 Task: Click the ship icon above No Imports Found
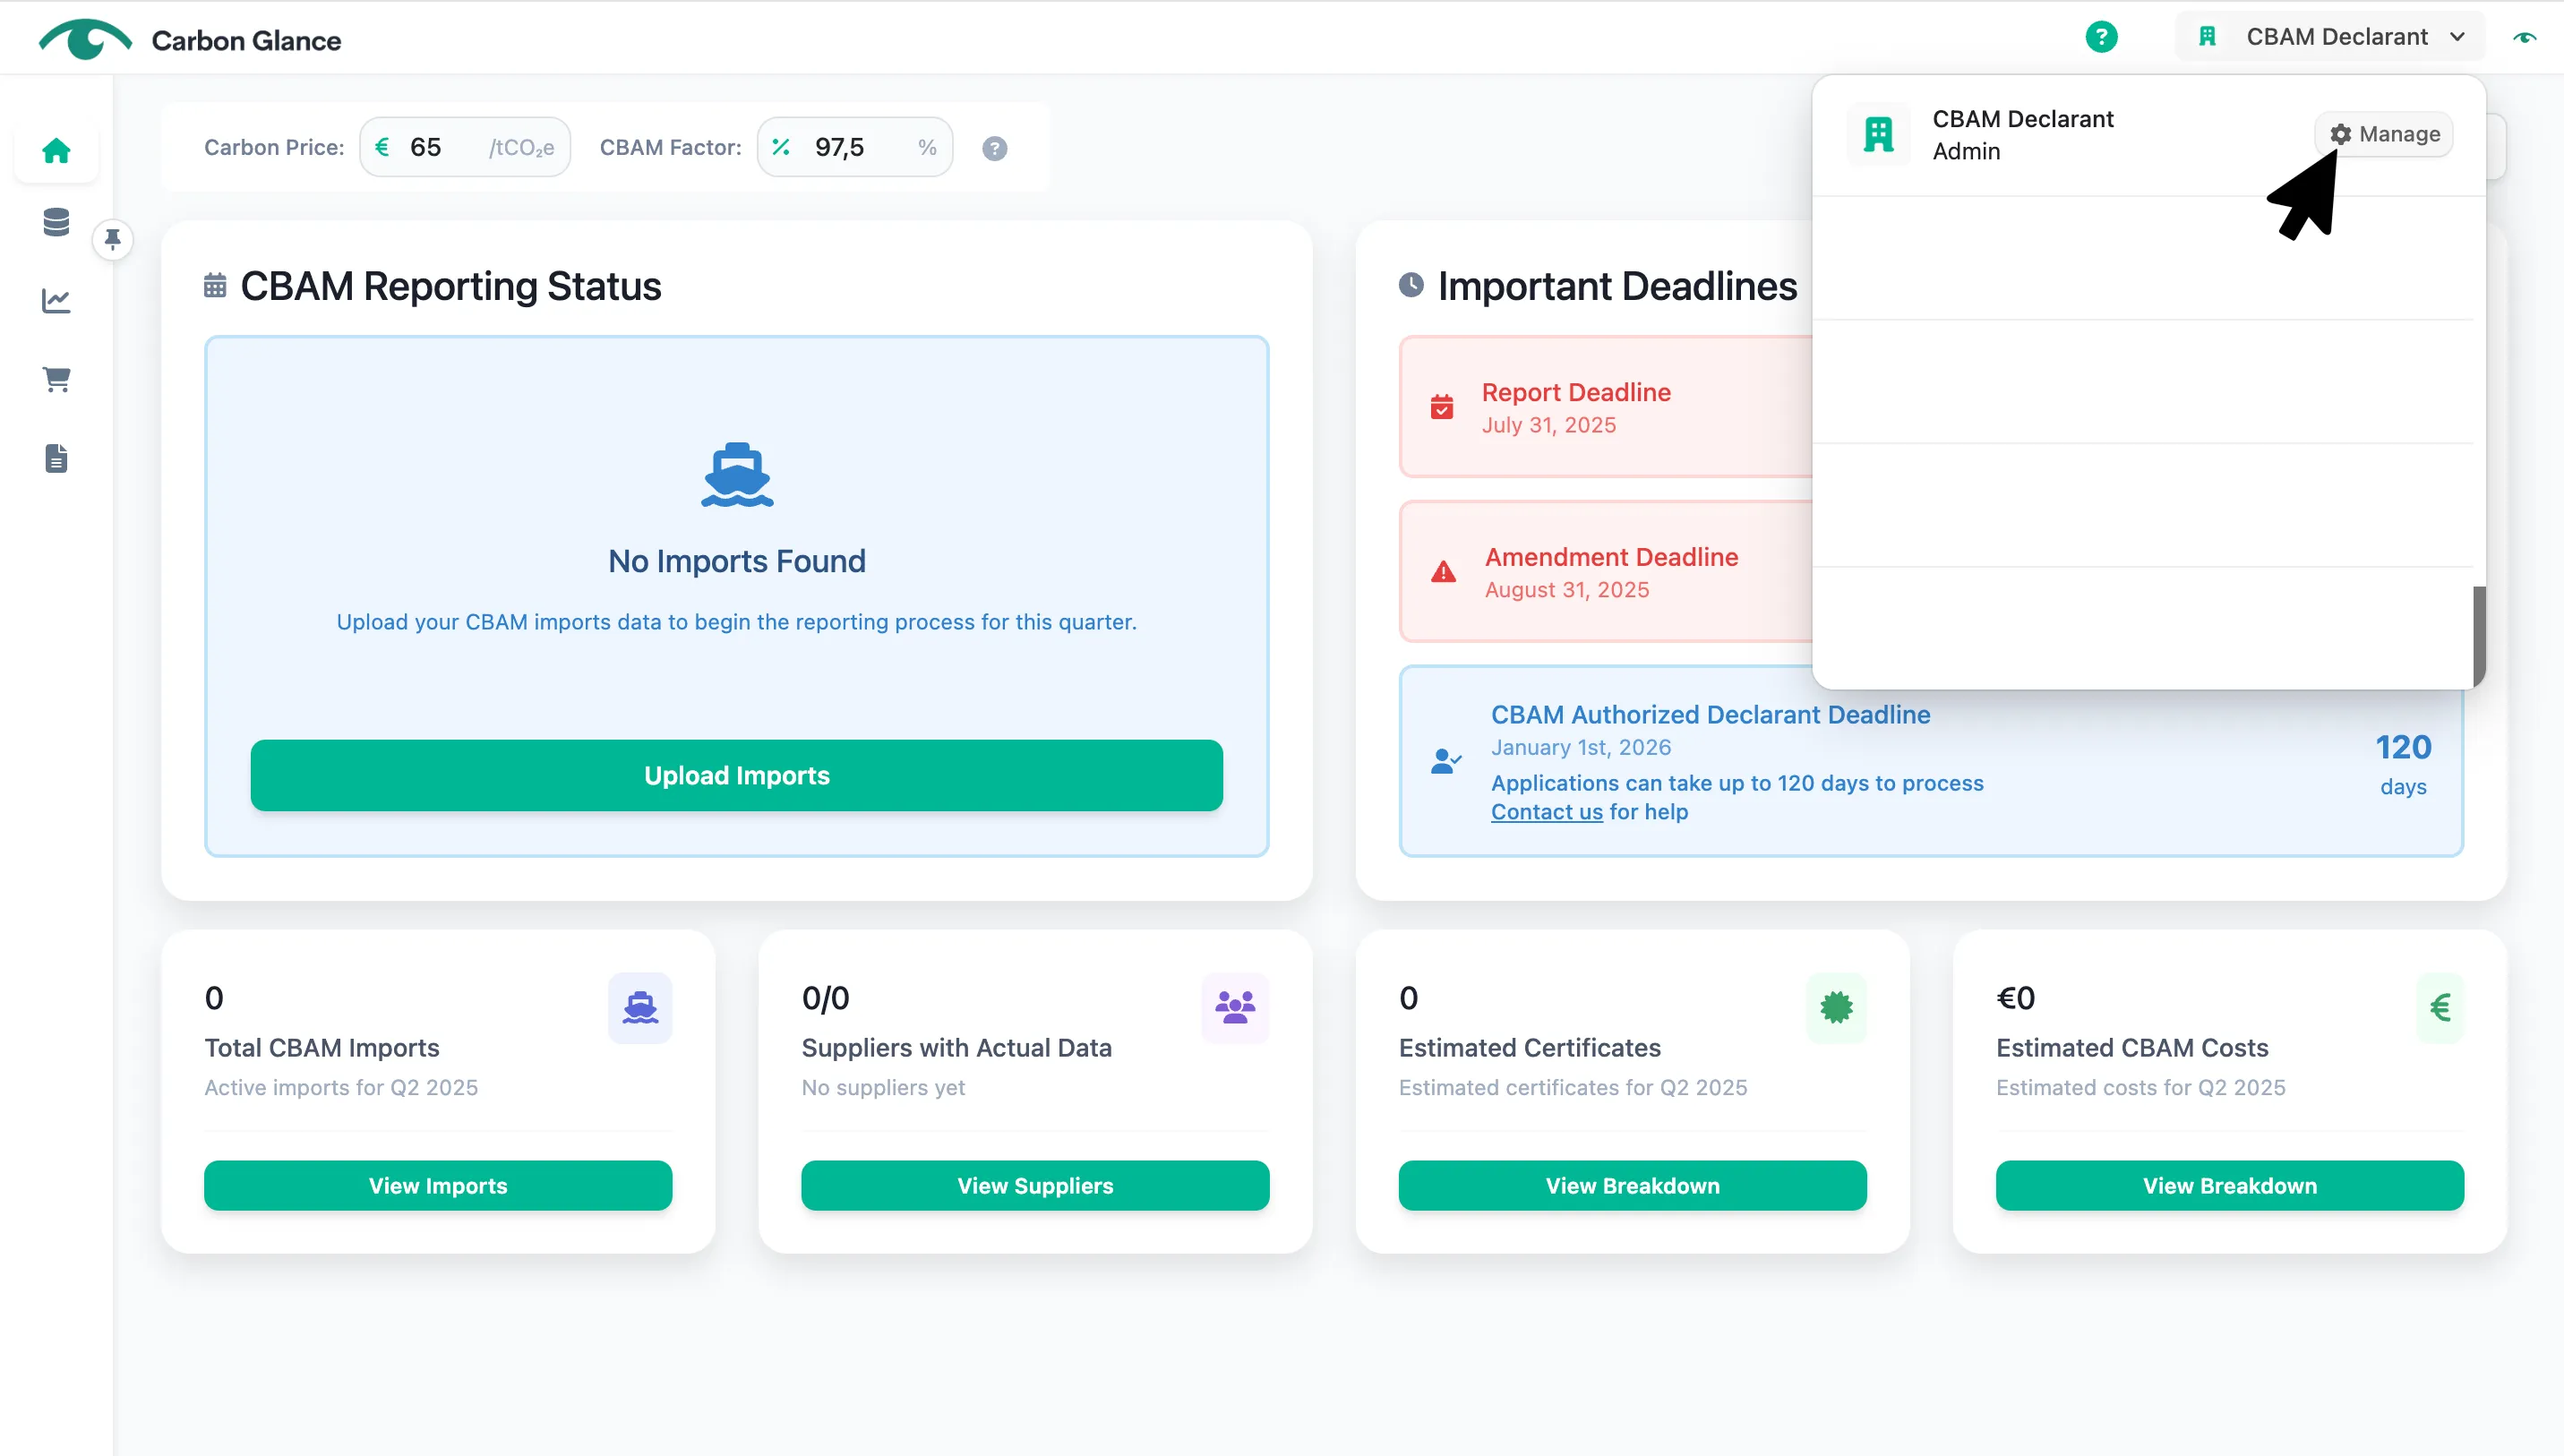coord(737,474)
